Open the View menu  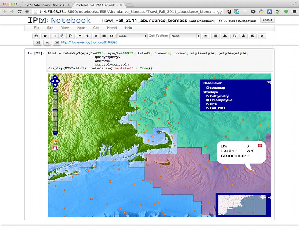pos(65,28)
